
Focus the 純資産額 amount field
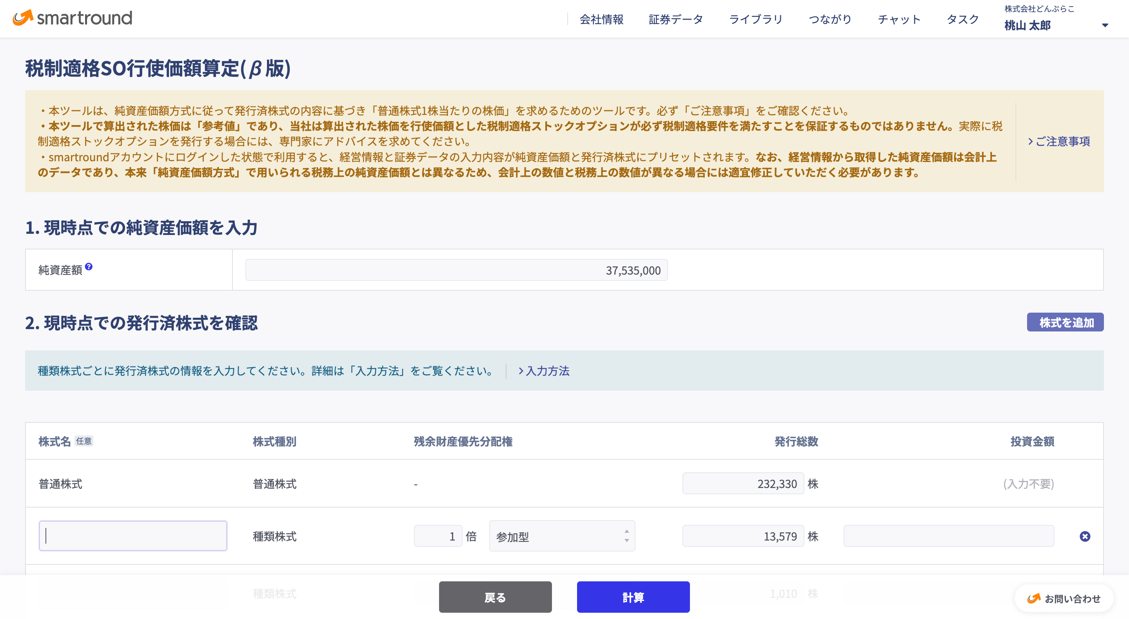pos(456,270)
